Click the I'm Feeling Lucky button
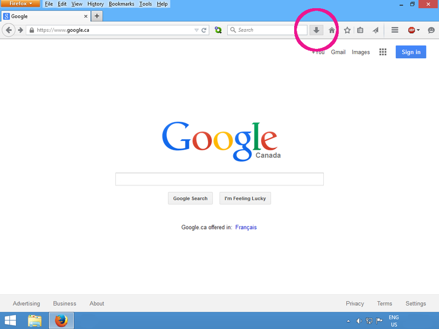 click(x=245, y=198)
